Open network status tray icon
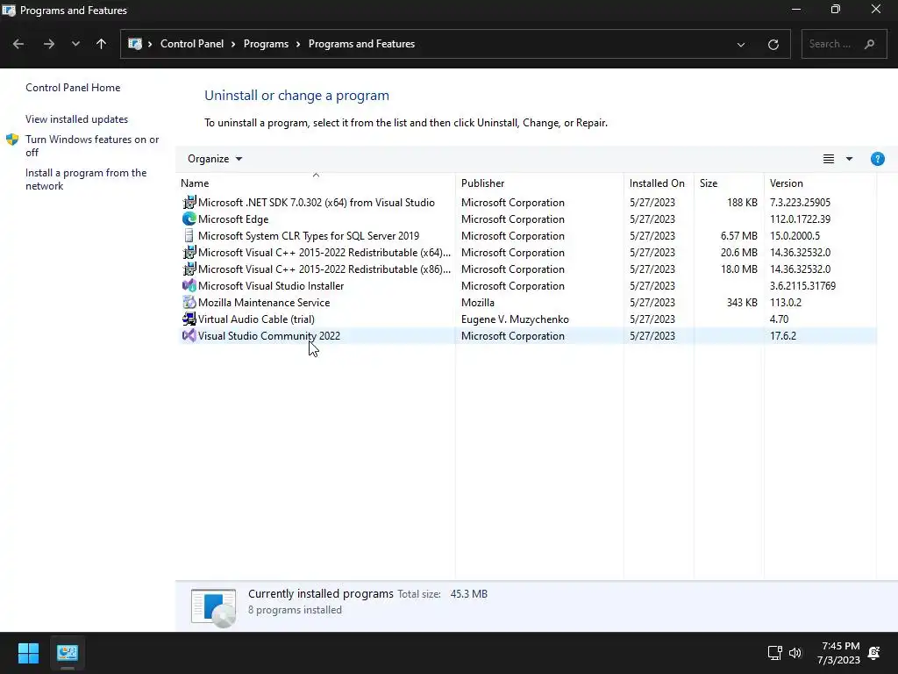The width and height of the screenshot is (898, 674). pos(775,653)
